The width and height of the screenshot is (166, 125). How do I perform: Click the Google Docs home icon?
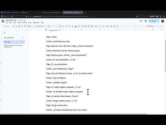click(x=3, y=21)
